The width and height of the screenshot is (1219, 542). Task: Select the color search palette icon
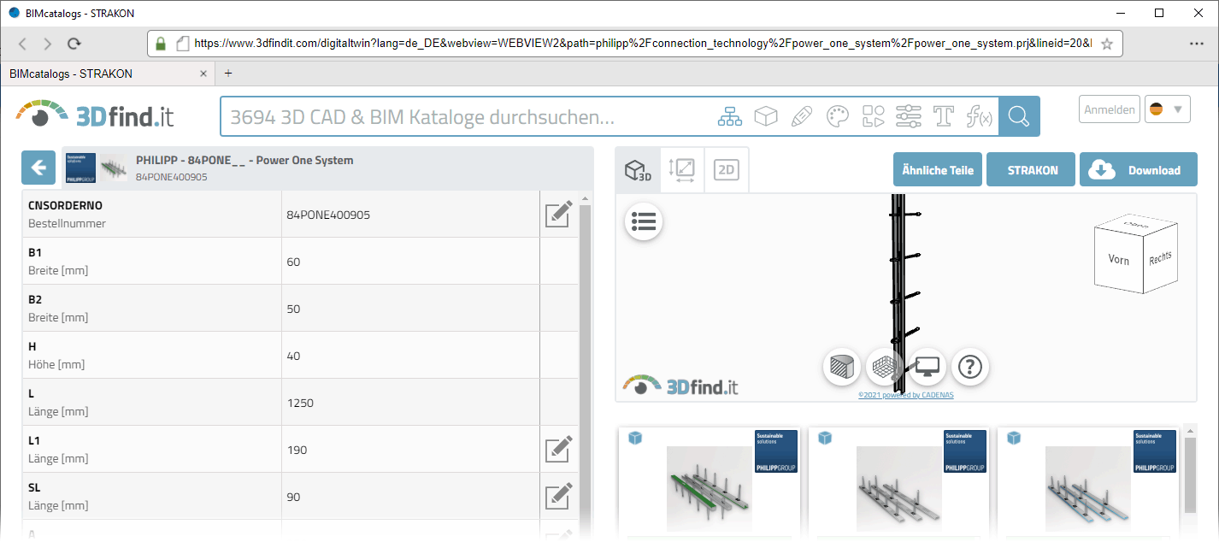837,116
